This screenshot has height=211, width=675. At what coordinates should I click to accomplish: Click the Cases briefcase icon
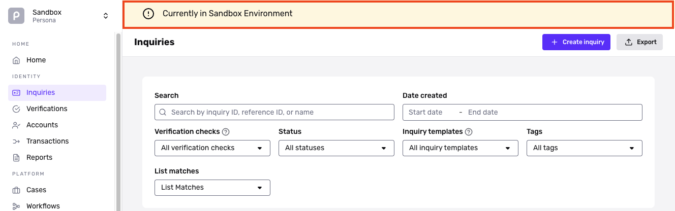(x=16, y=190)
